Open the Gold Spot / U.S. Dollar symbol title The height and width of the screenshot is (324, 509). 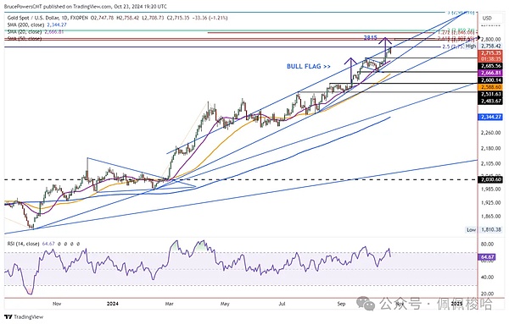pos(48,18)
